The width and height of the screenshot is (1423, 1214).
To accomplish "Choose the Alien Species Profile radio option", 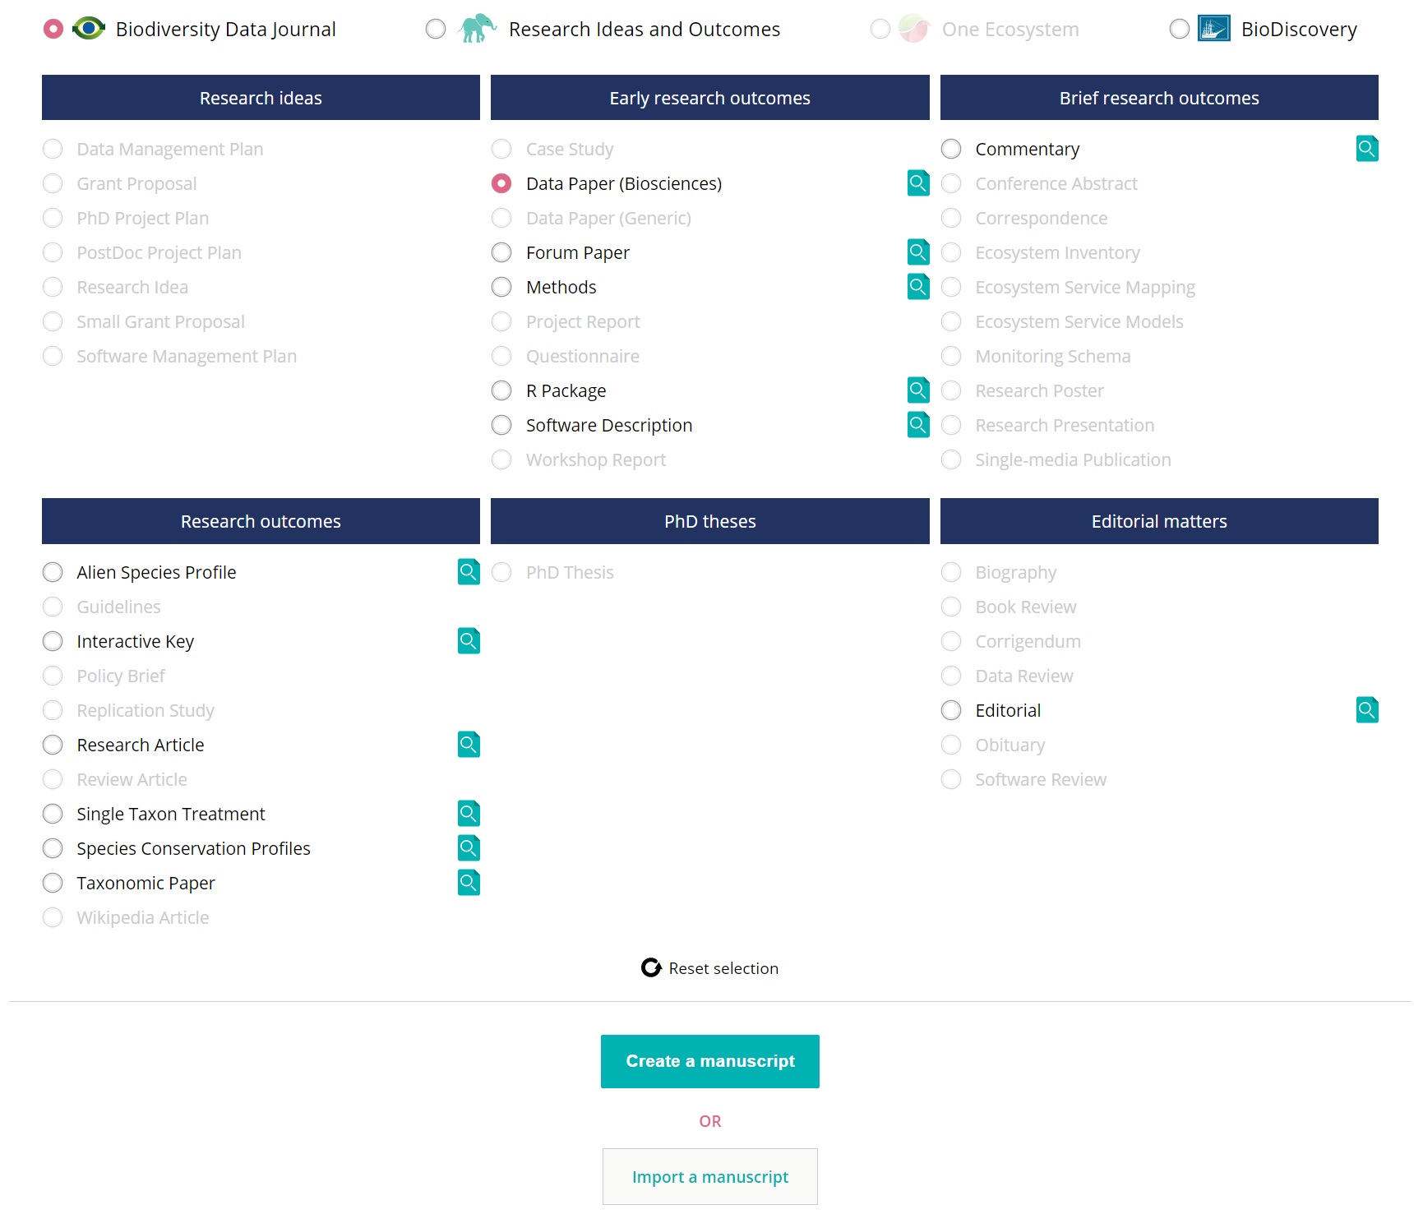I will click(53, 572).
